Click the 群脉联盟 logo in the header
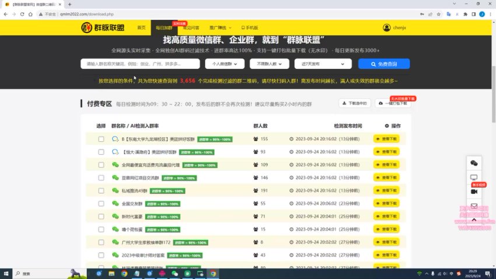The image size is (496, 279). (x=103, y=27)
